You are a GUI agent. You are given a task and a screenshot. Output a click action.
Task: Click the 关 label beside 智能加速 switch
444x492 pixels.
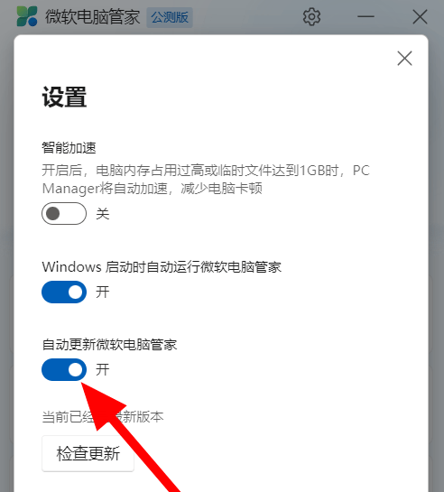tap(103, 214)
